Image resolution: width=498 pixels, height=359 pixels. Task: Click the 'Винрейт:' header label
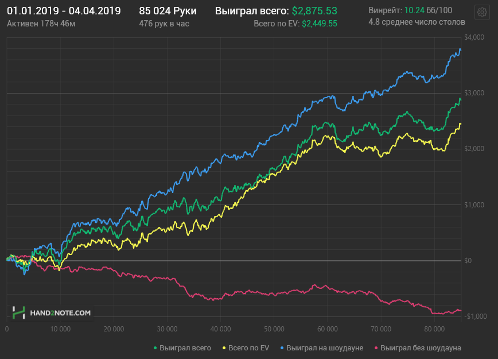(385, 10)
